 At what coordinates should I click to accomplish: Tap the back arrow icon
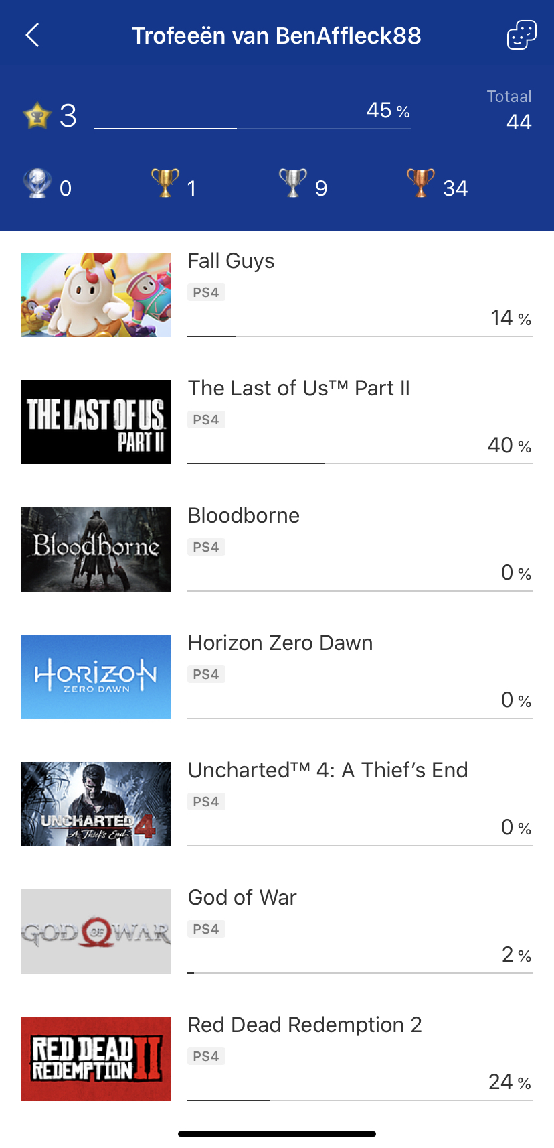tap(32, 35)
